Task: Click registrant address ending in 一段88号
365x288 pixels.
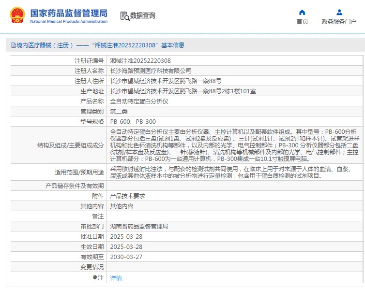Action: tap(166, 81)
